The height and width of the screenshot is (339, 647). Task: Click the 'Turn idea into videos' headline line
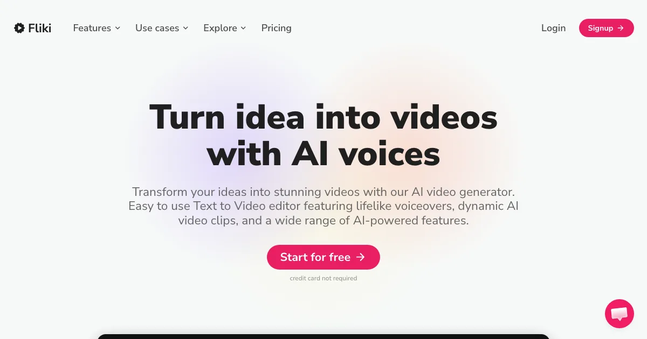tap(323, 117)
